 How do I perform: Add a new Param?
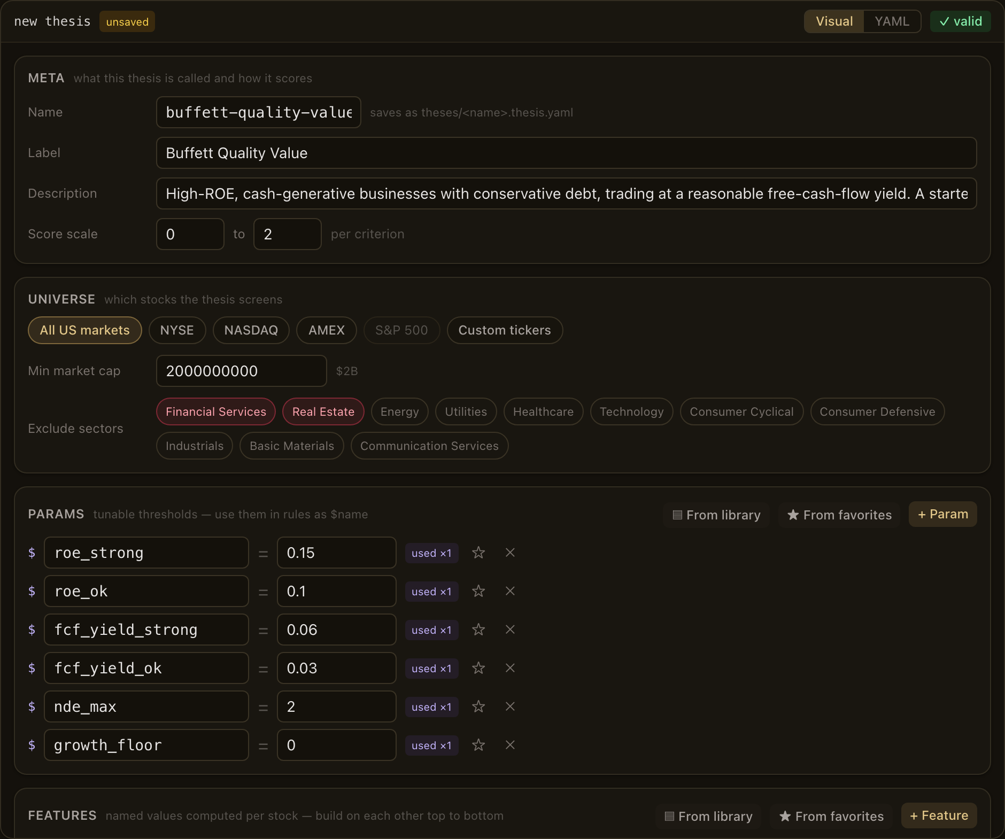coord(943,514)
